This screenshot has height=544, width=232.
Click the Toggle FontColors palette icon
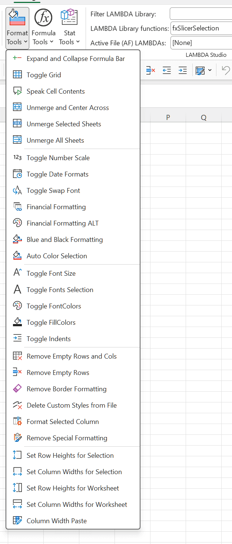point(17,306)
